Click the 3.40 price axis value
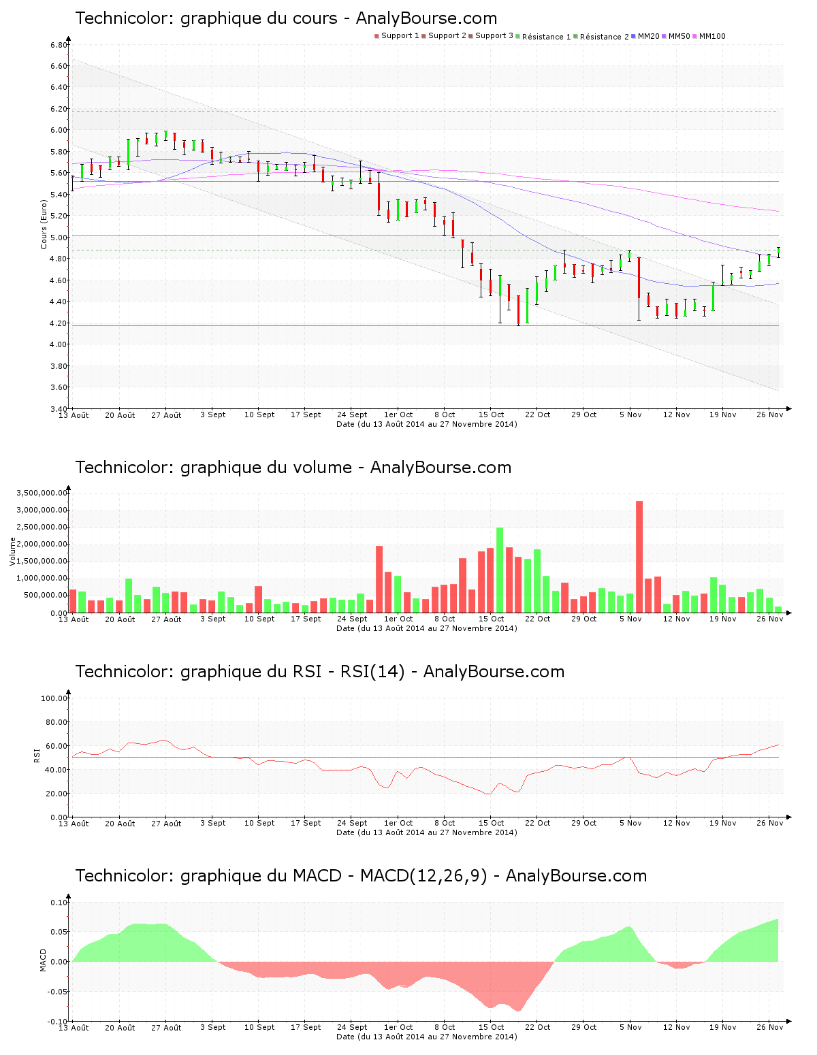 (x=59, y=408)
